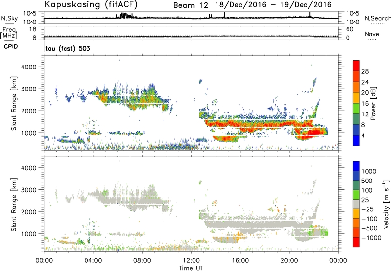
Task: Click the '18/Dec/2016 – 19/Dec/2016' date range
Action: coord(273,5)
